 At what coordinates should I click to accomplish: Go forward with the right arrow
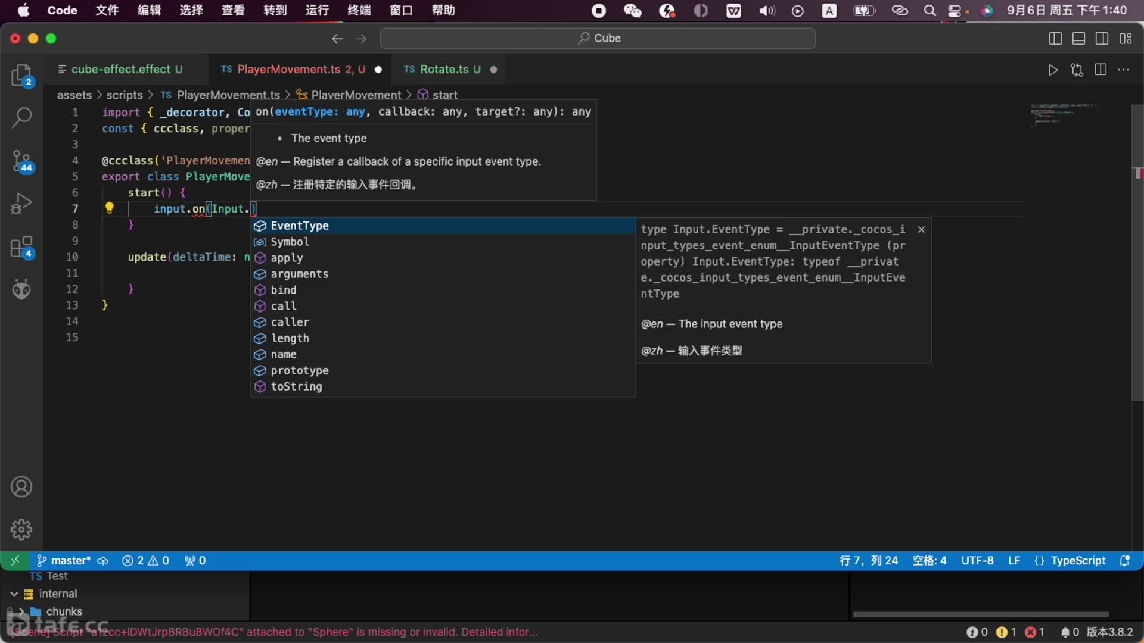pos(361,39)
